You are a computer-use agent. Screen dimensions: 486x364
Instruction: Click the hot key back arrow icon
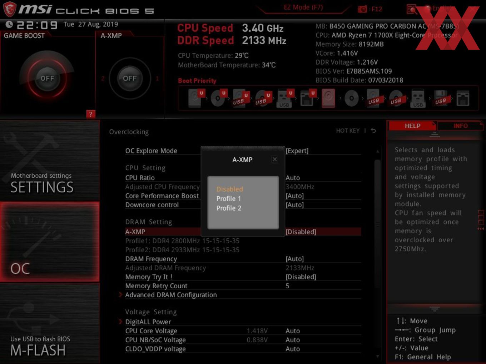tap(373, 131)
